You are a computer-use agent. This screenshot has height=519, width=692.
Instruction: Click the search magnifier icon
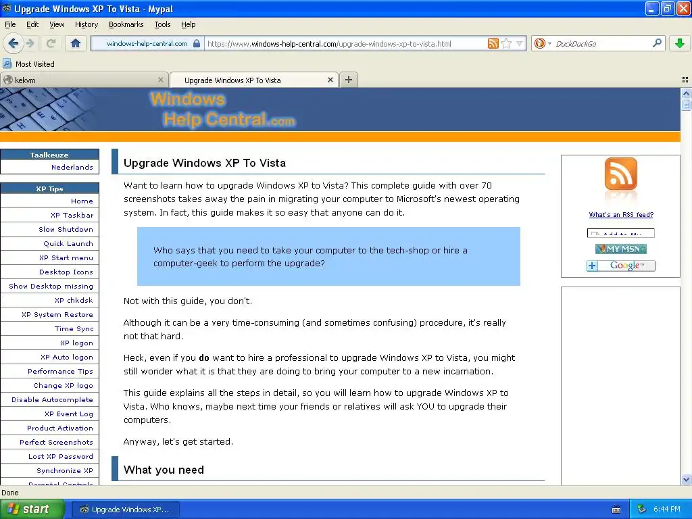(657, 43)
